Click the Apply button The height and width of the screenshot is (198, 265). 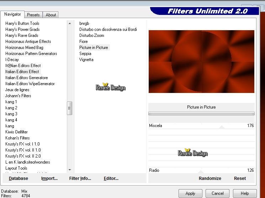click(x=190, y=193)
